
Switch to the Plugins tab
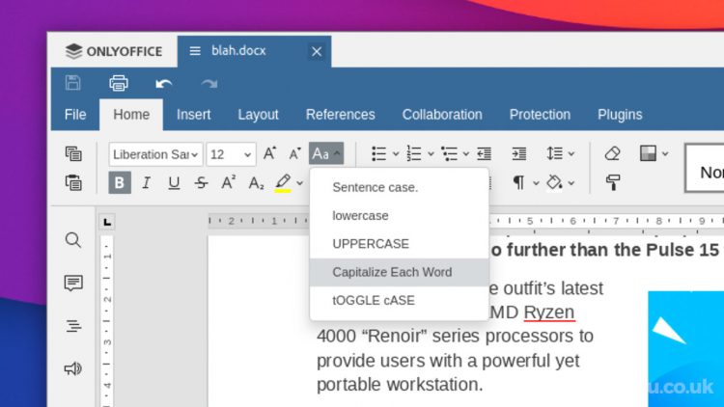620,115
